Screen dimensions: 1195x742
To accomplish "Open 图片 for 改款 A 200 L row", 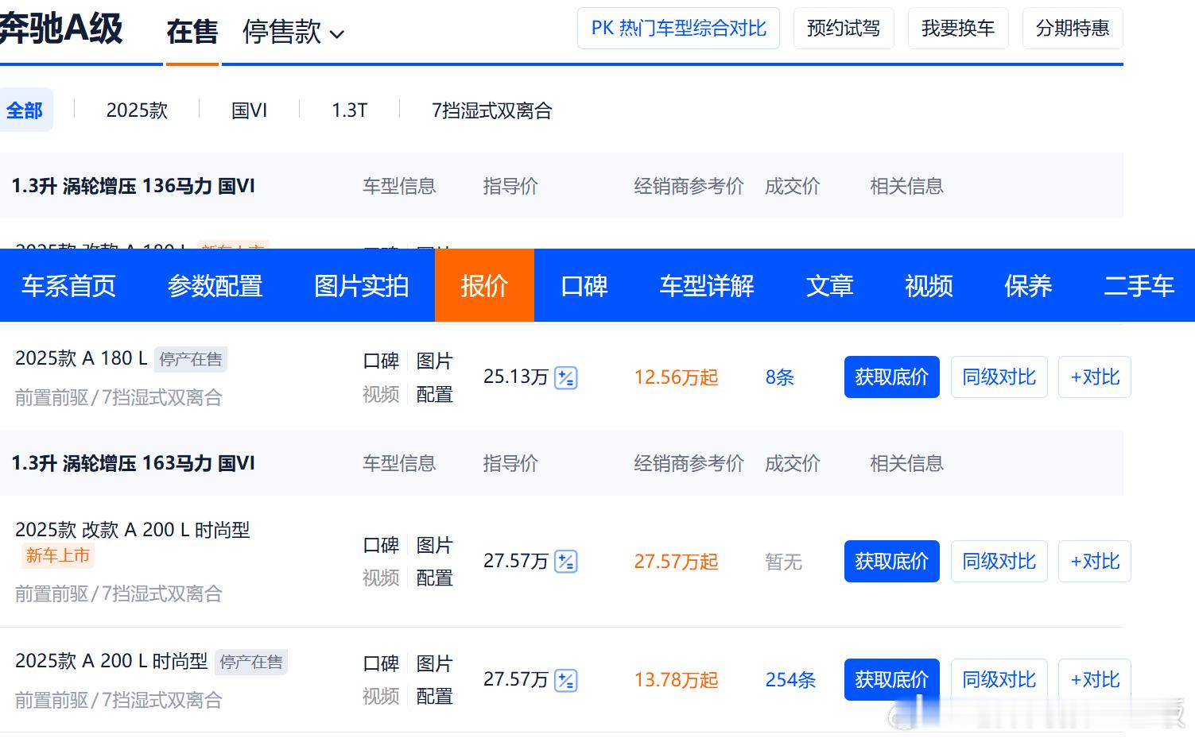I will tap(435, 546).
